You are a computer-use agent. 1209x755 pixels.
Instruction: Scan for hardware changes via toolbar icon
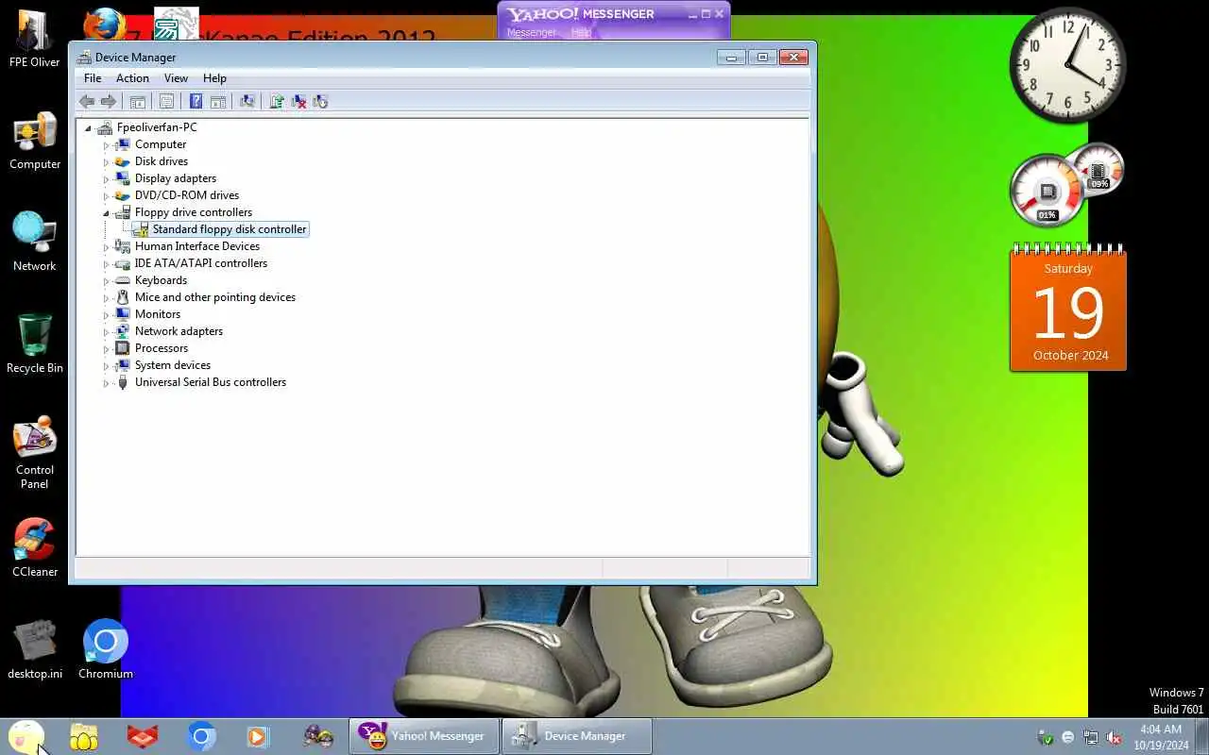[247, 102]
